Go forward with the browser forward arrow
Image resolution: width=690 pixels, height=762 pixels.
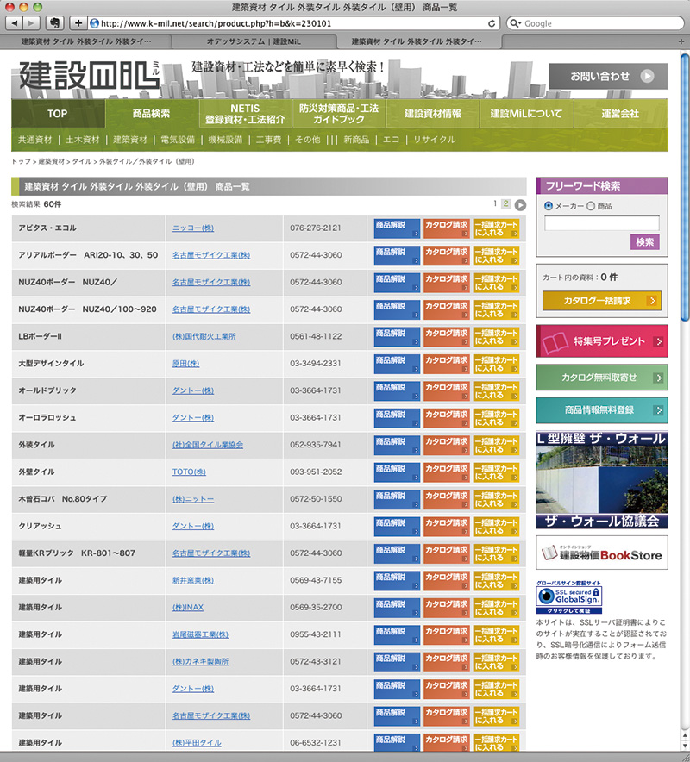coord(31,22)
